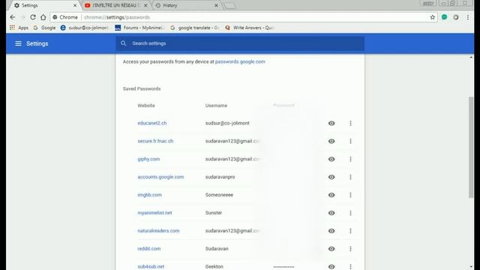This screenshot has width=480, height=270.
Task: Select username Geekton
Action: (x=214, y=267)
